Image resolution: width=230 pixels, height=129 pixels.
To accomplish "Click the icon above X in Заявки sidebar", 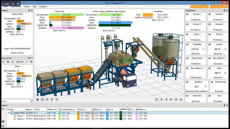I will pyautogui.click(x=3, y=121).
